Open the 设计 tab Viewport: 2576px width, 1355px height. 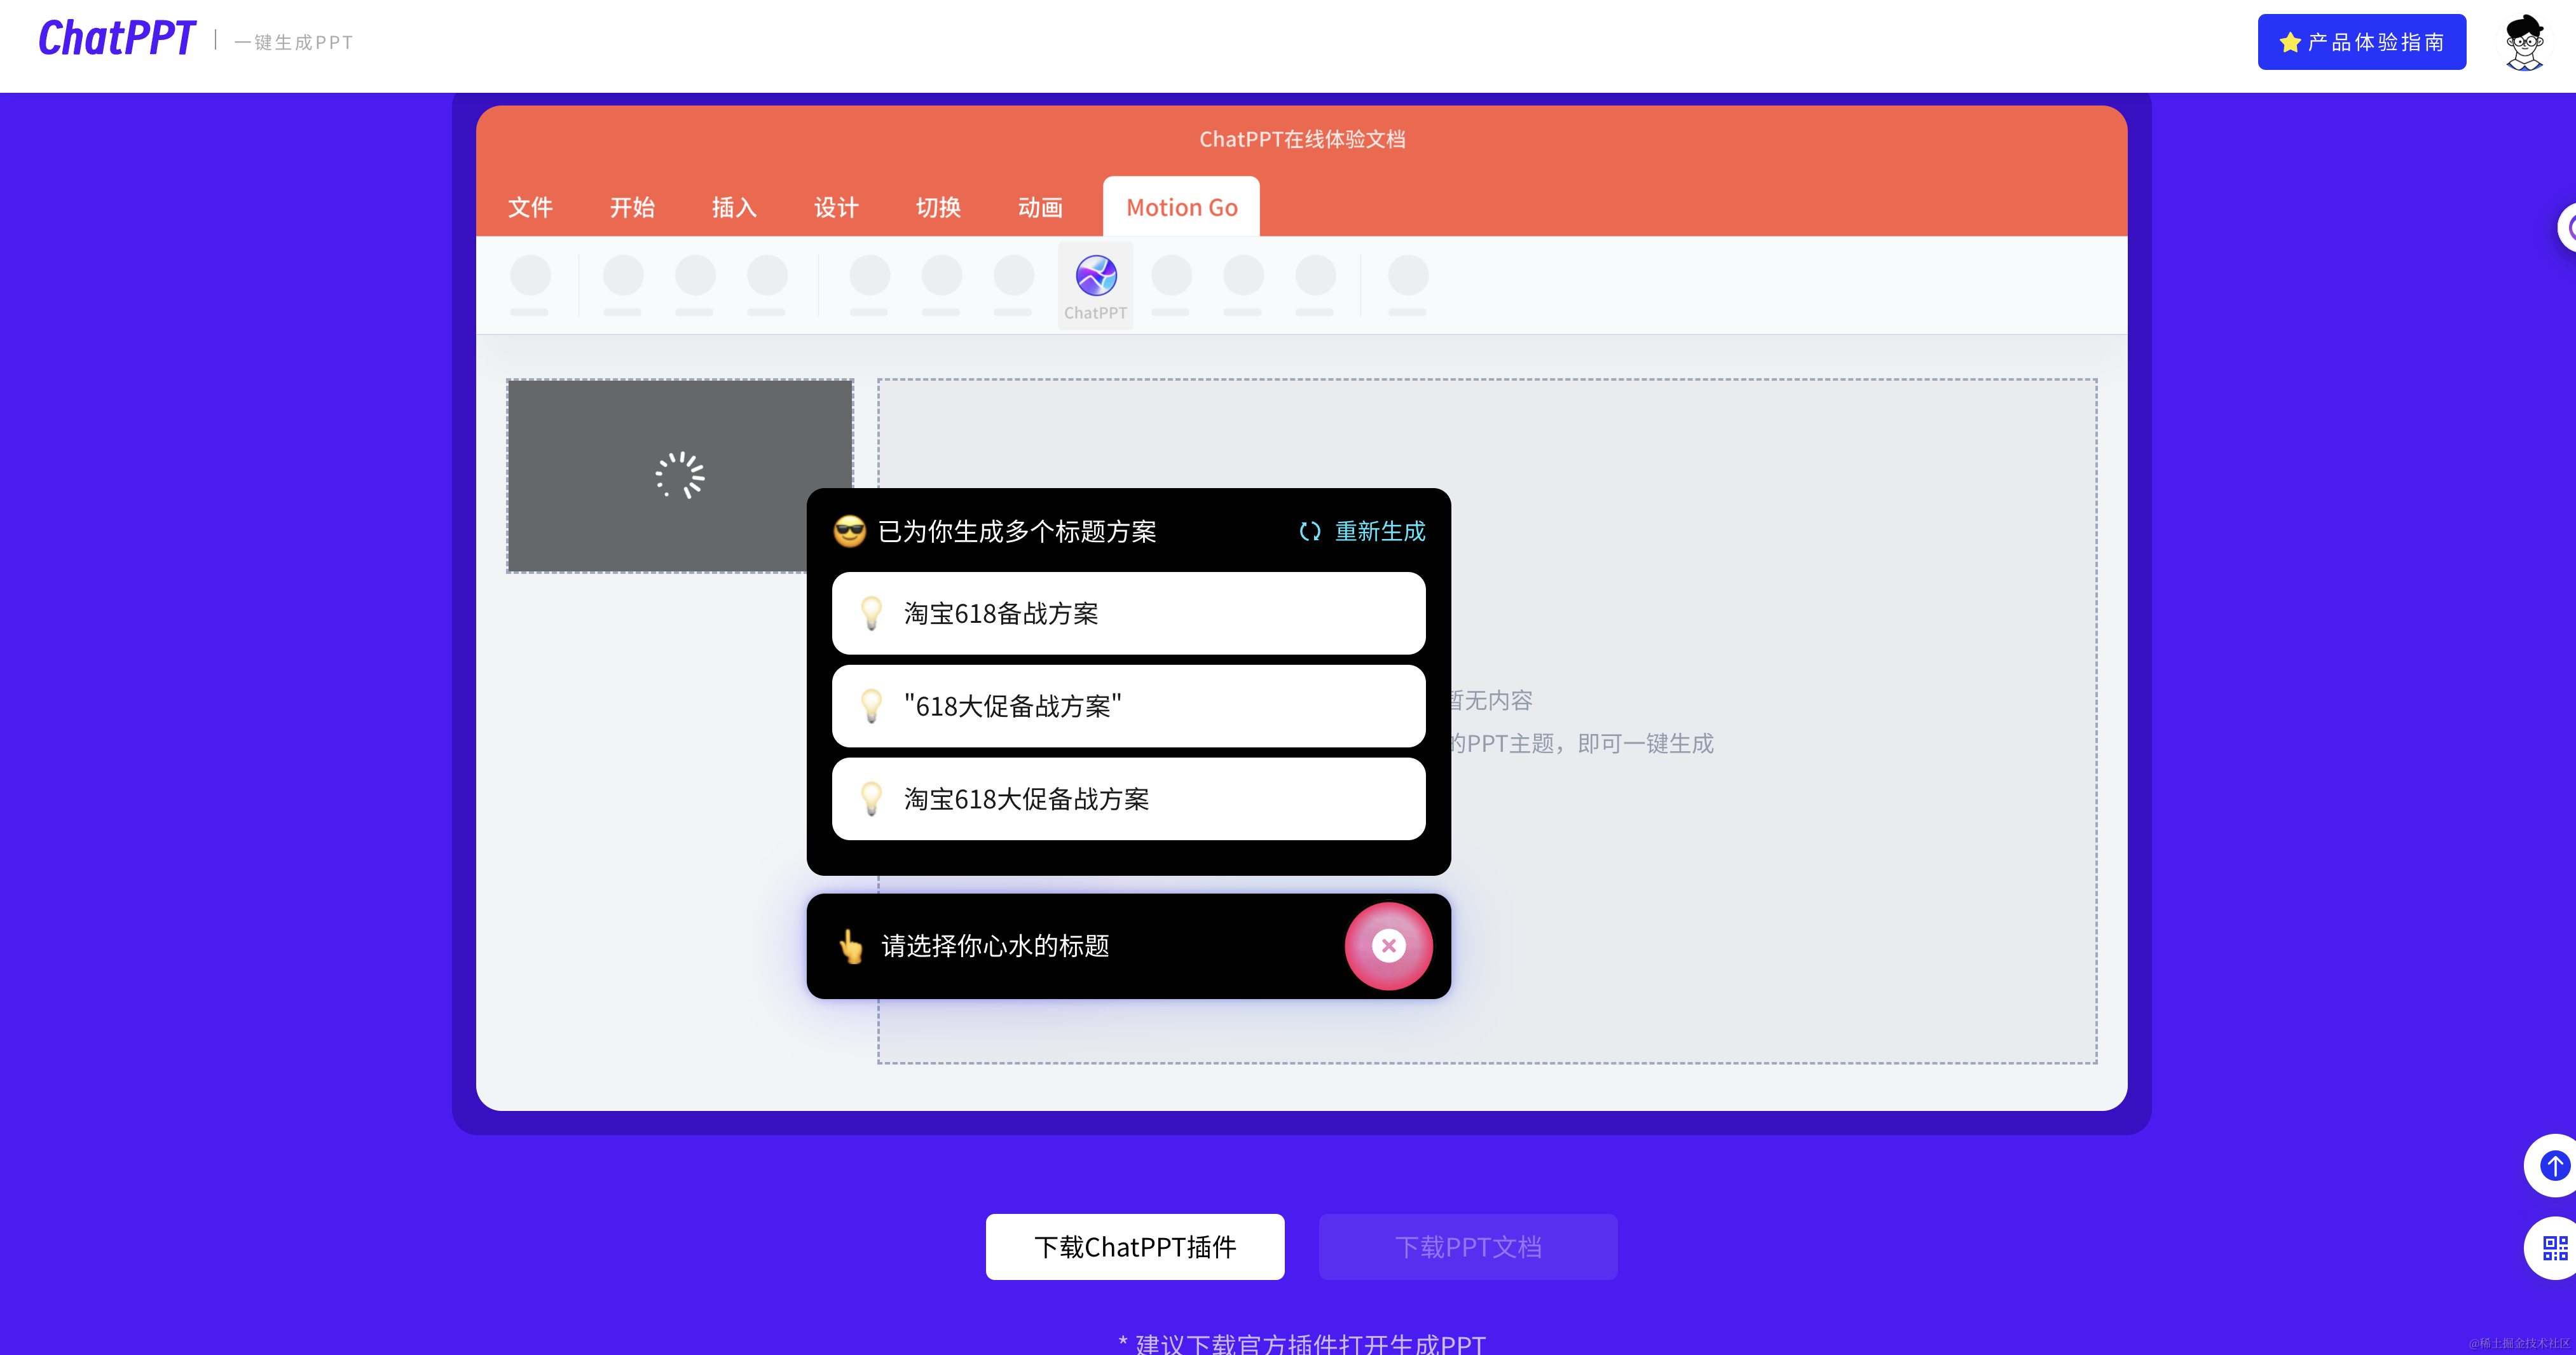(x=836, y=208)
